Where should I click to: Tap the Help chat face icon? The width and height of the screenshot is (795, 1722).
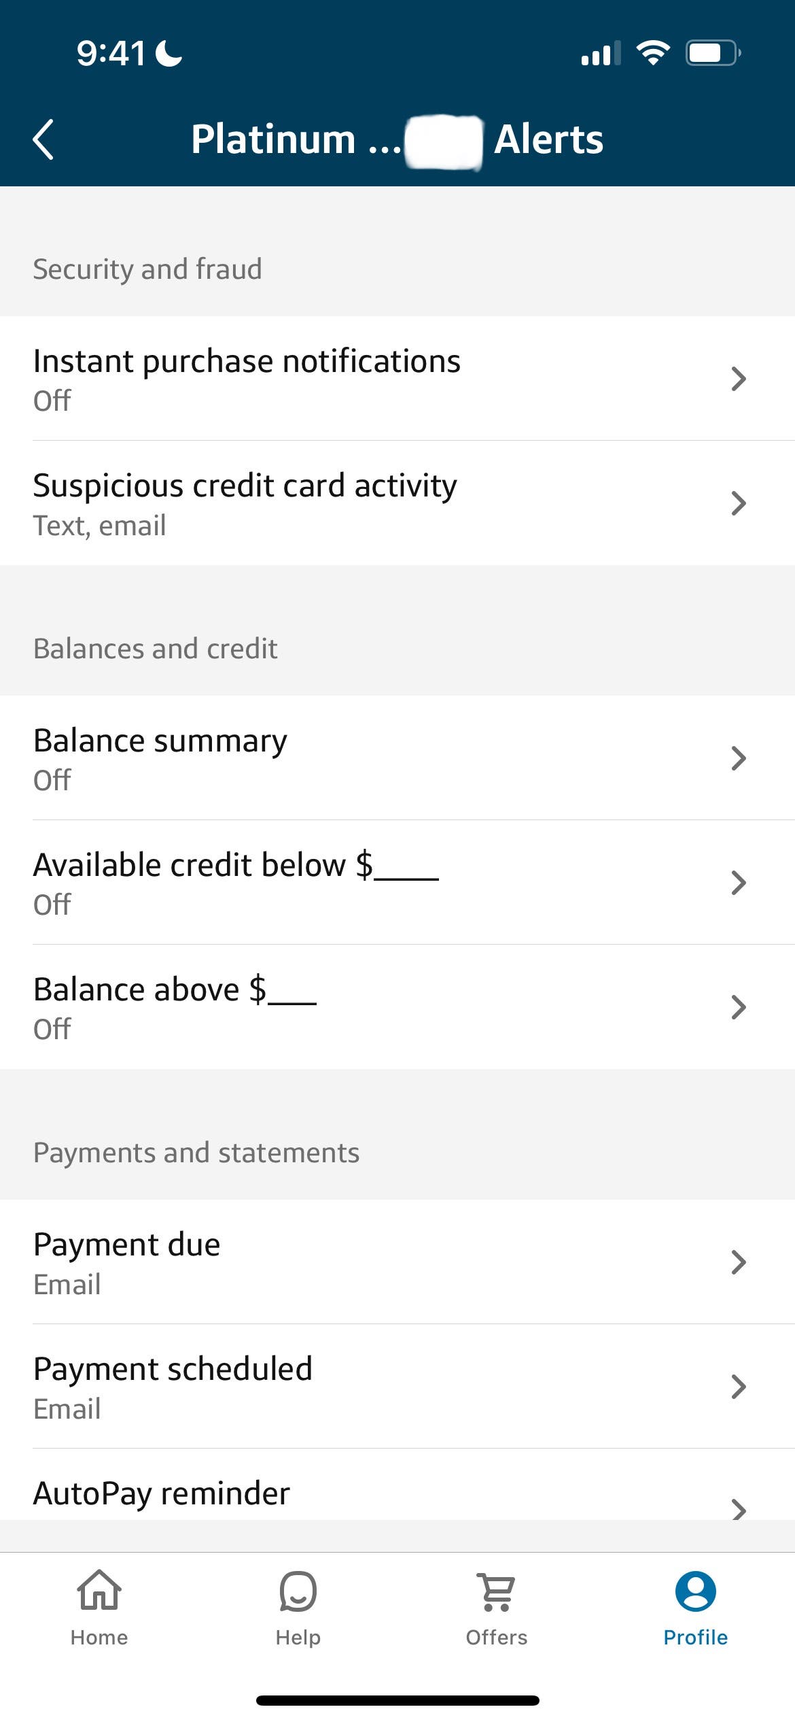coord(298,1590)
